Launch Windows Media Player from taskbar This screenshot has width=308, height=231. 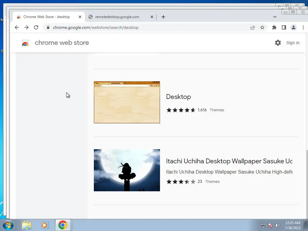pyautogui.click(x=45, y=225)
